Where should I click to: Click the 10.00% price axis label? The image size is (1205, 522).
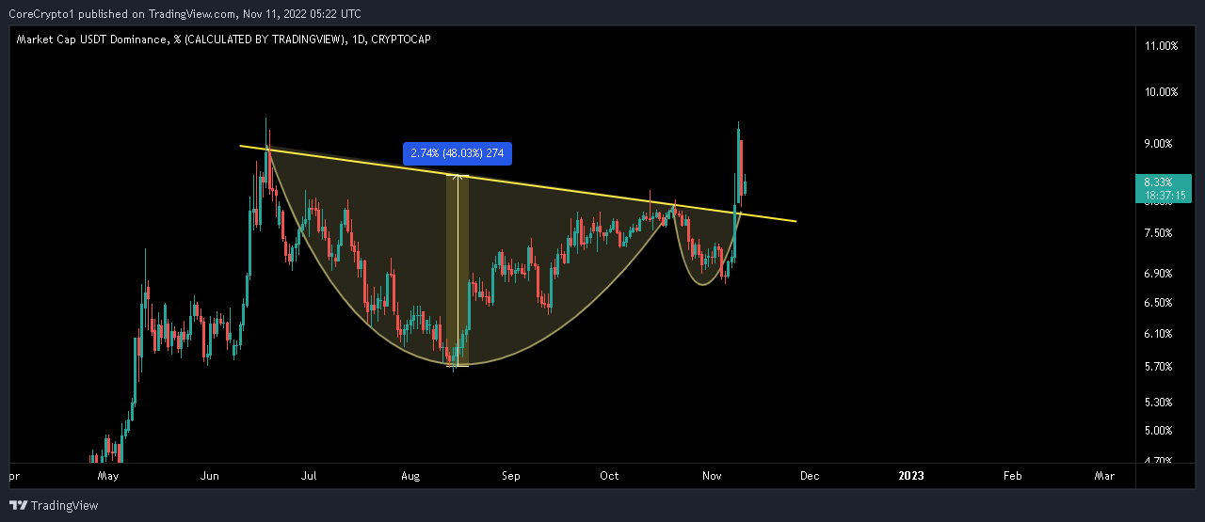[x=1161, y=92]
